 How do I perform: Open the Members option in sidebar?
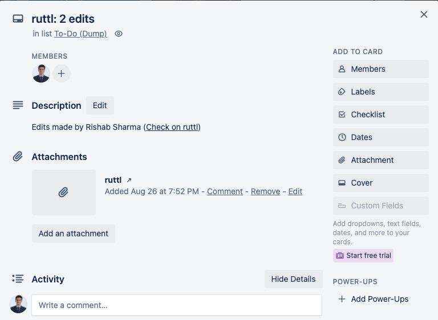380,69
